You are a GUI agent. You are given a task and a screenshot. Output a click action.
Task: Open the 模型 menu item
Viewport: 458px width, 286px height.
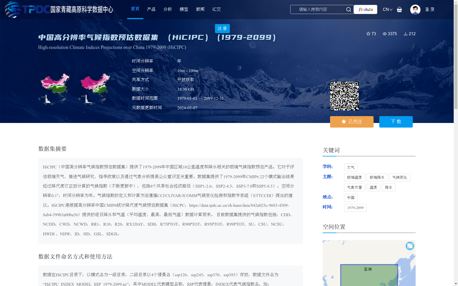(x=184, y=9)
